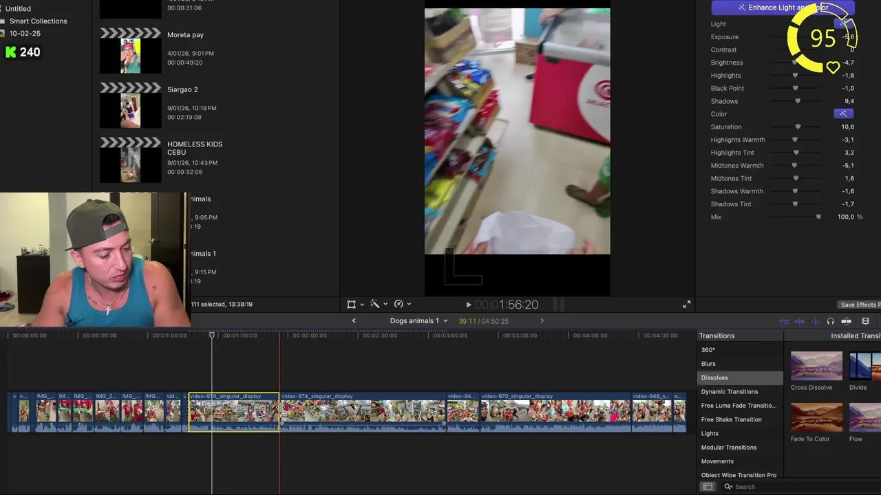Click the transform tool icon below the viewer
Image resolution: width=881 pixels, height=495 pixels.
click(352, 304)
